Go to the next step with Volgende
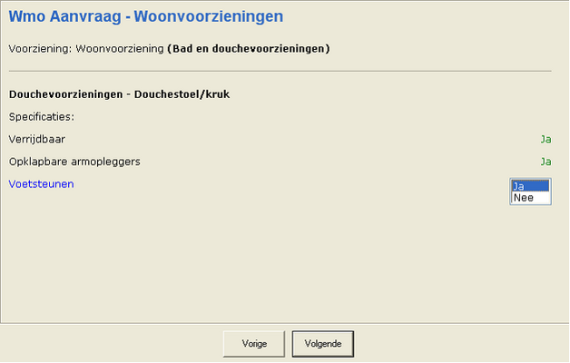 point(323,344)
